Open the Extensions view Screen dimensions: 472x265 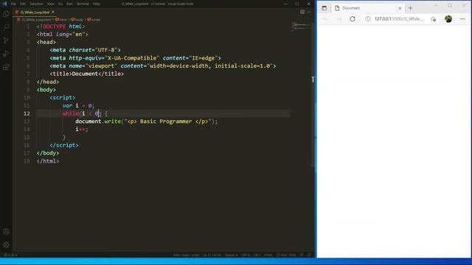pos(6,67)
